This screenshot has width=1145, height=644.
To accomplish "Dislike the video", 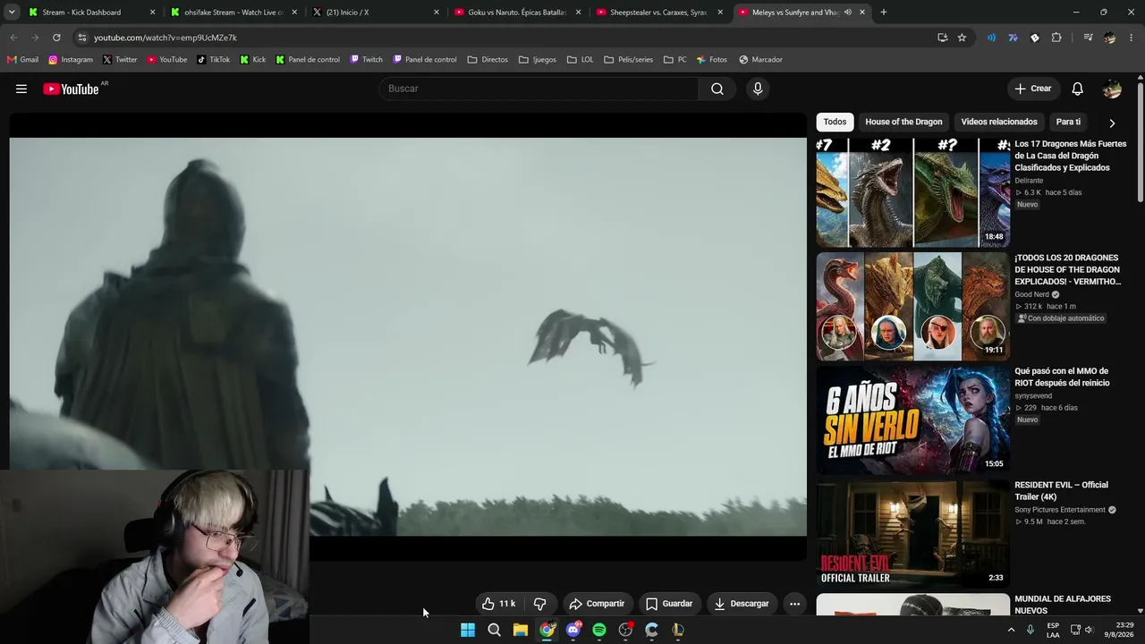I will 539,604.
